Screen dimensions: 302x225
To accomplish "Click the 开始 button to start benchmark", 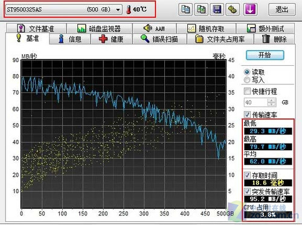I will click(x=265, y=55).
